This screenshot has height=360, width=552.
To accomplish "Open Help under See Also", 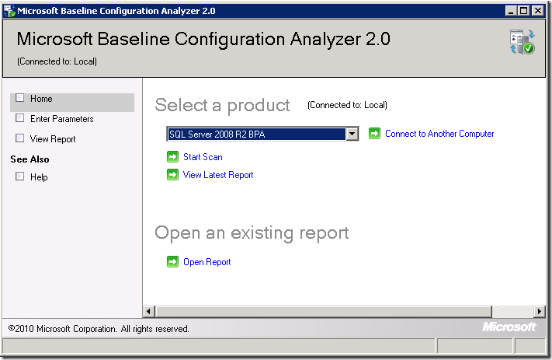I will coord(39,177).
